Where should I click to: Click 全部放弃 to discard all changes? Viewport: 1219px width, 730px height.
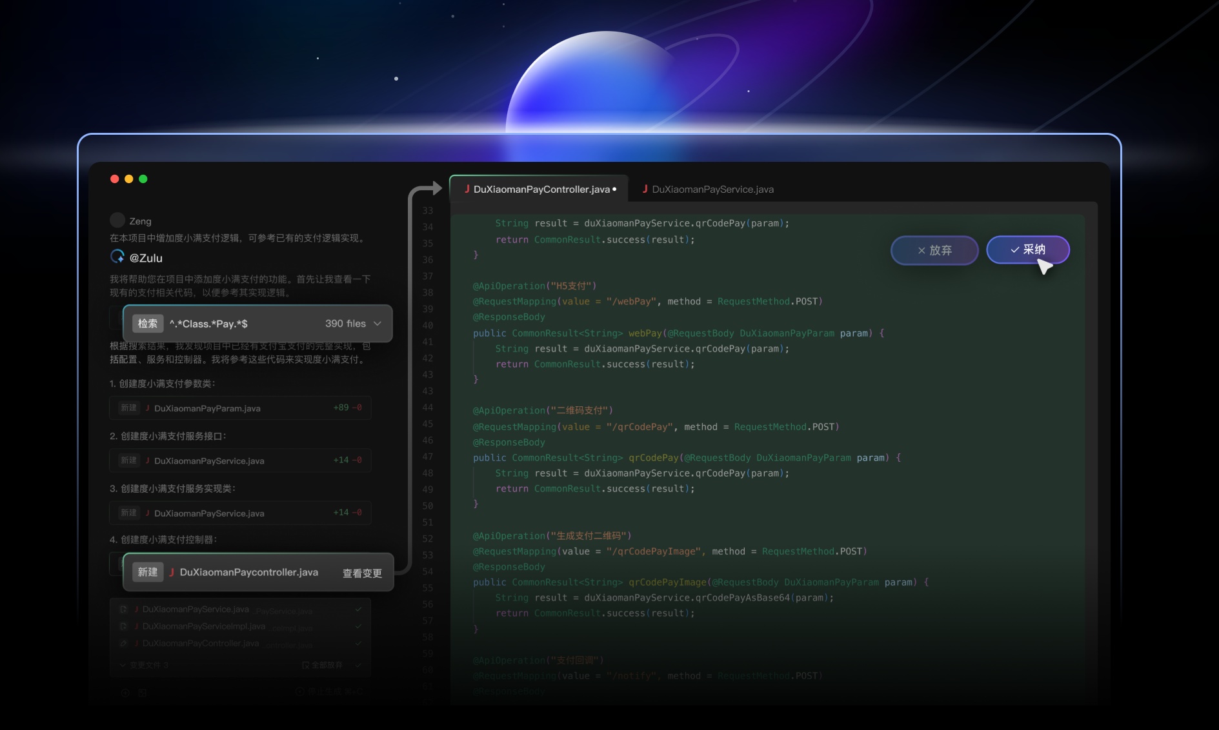point(323,665)
